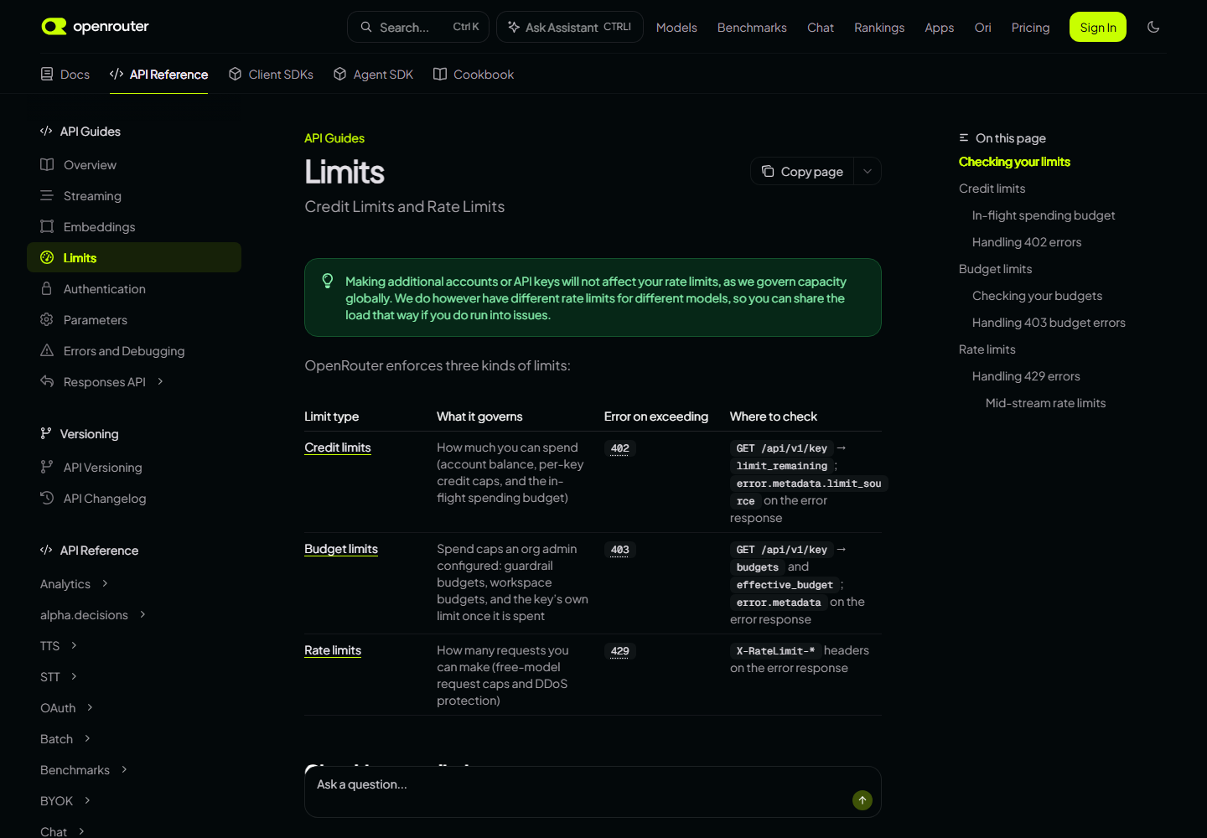
Task: Jump to Mid-stream rate limits section
Action: click(1045, 403)
